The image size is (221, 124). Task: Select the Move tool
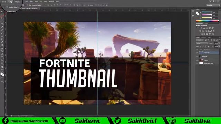point(2,12)
